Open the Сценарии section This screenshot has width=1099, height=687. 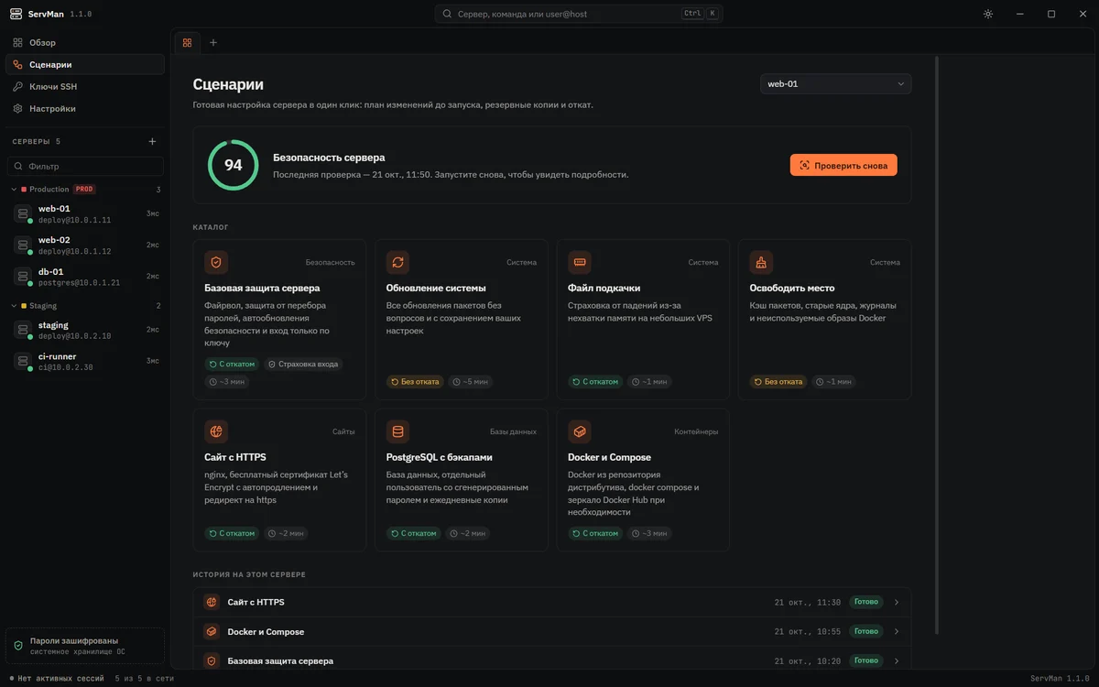tap(85, 65)
